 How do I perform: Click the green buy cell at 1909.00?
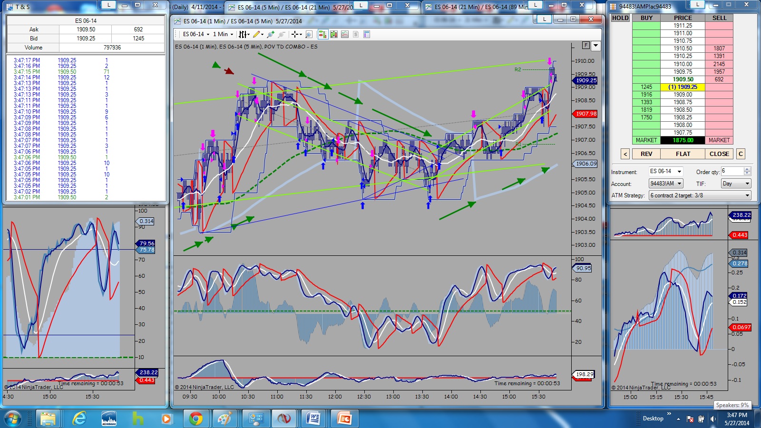[x=646, y=95]
